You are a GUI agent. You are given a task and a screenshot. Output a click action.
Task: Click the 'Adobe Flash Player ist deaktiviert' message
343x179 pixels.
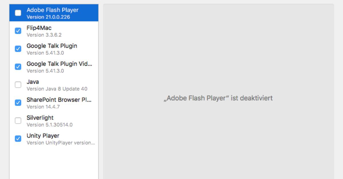click(x=218, y=98)
